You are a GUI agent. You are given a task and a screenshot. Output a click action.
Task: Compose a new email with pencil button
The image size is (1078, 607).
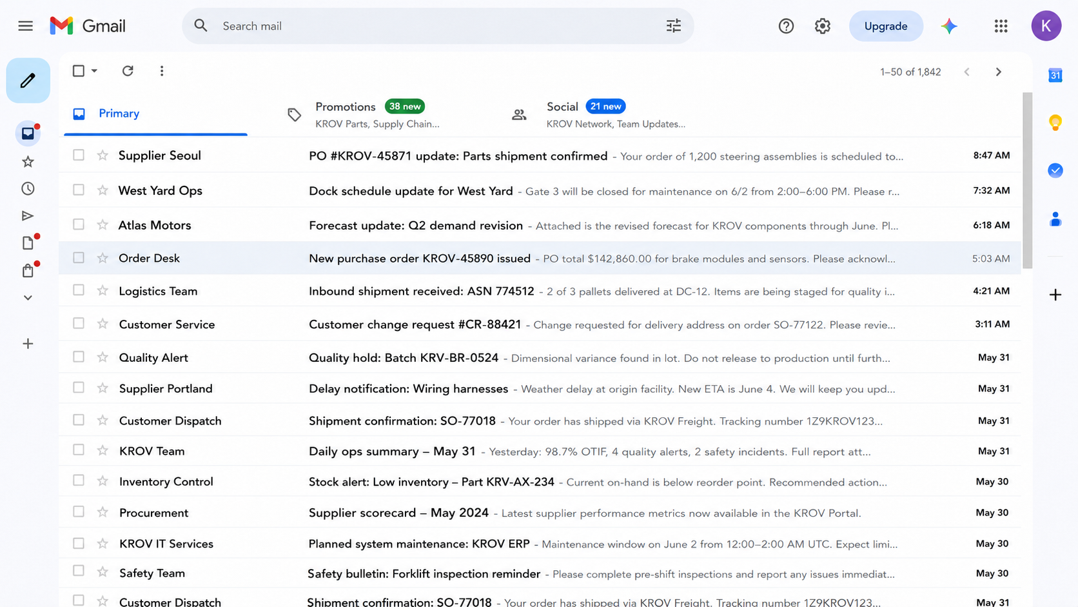click(x=28, y=81)
